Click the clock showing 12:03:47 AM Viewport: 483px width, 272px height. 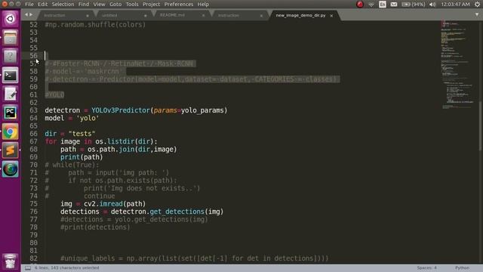click(x=455, y=5)
